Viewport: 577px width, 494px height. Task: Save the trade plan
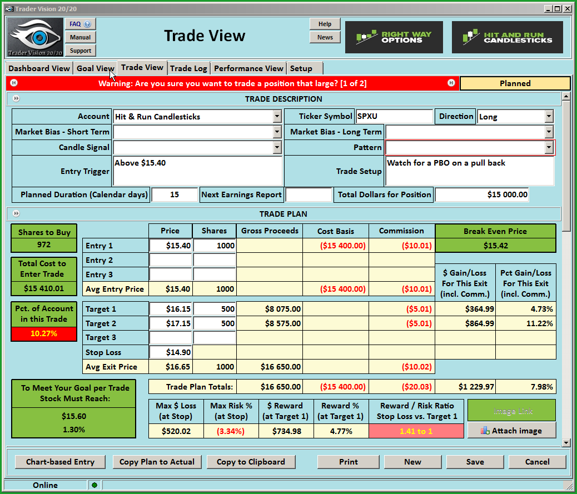click(475, 462)
